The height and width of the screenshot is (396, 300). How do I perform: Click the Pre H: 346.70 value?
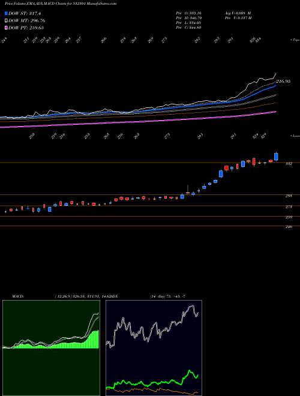click(x=188, y=18)
